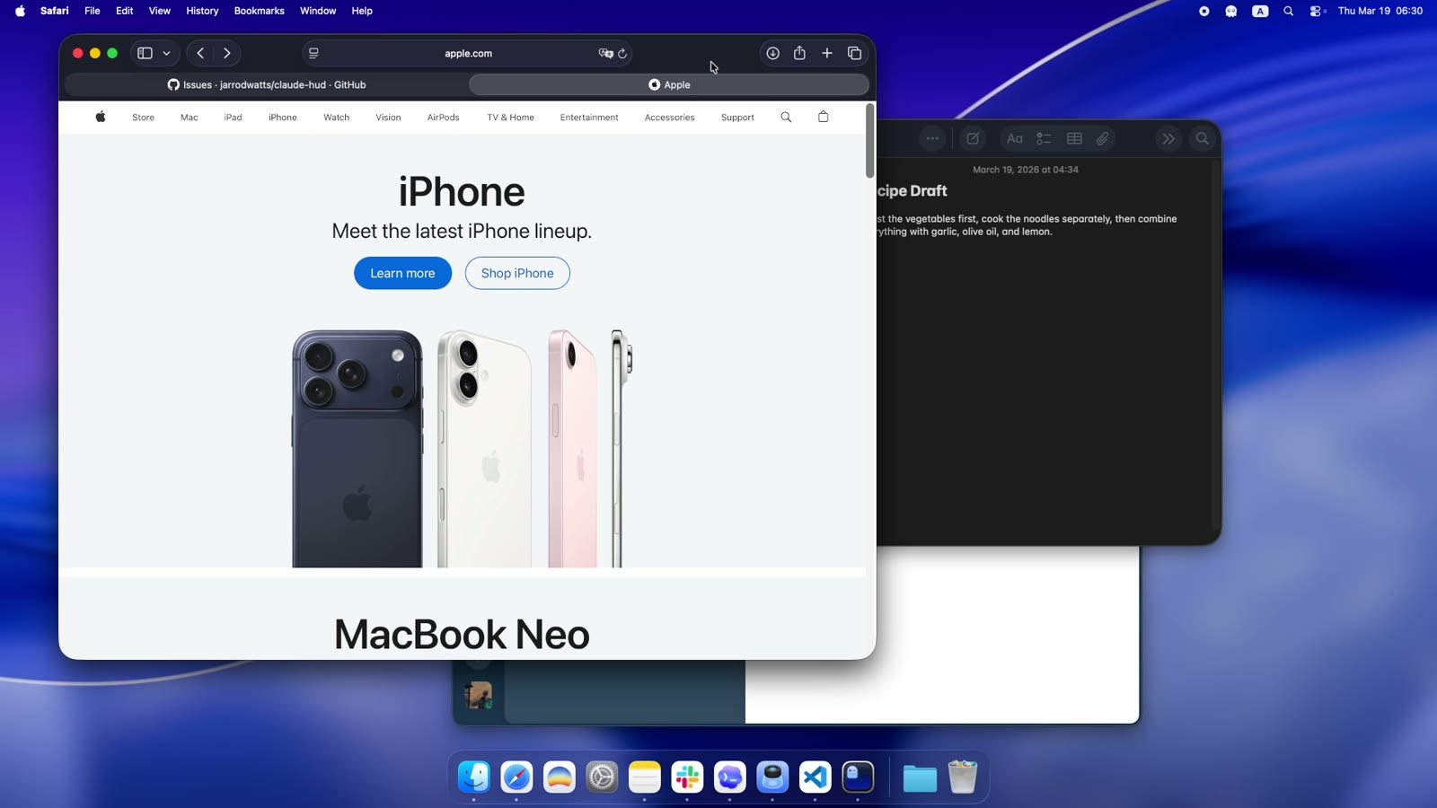Click the Learn more button under iPhone
Viewport: 1437px width, 808px height.
(x=402, y=273)
